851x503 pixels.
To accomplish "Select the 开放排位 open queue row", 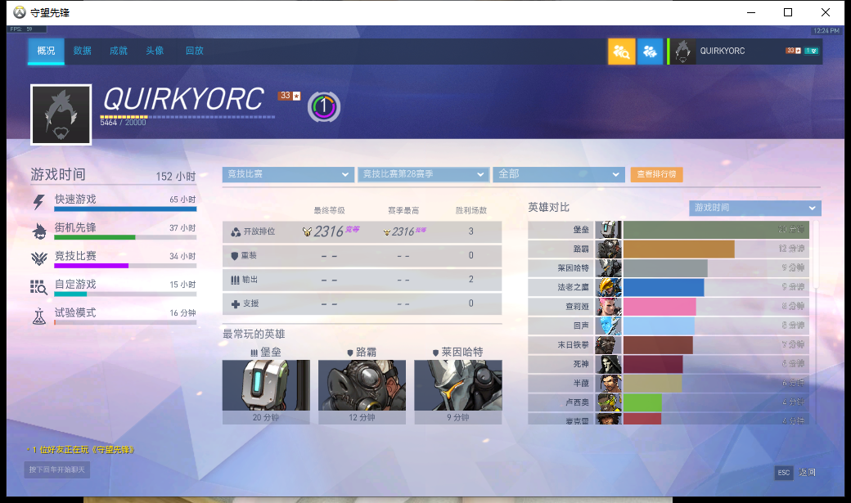I will click(x=362, y=231).
